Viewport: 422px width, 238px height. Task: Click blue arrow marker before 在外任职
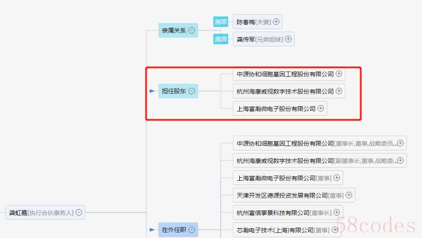[x=152, y=230]
